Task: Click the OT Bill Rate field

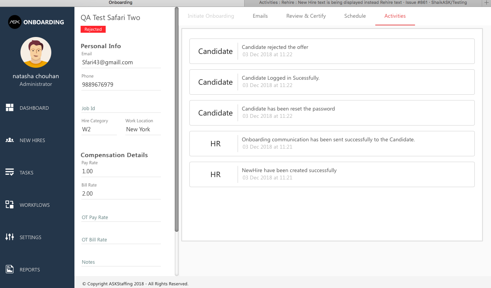Action: [121, 239]
